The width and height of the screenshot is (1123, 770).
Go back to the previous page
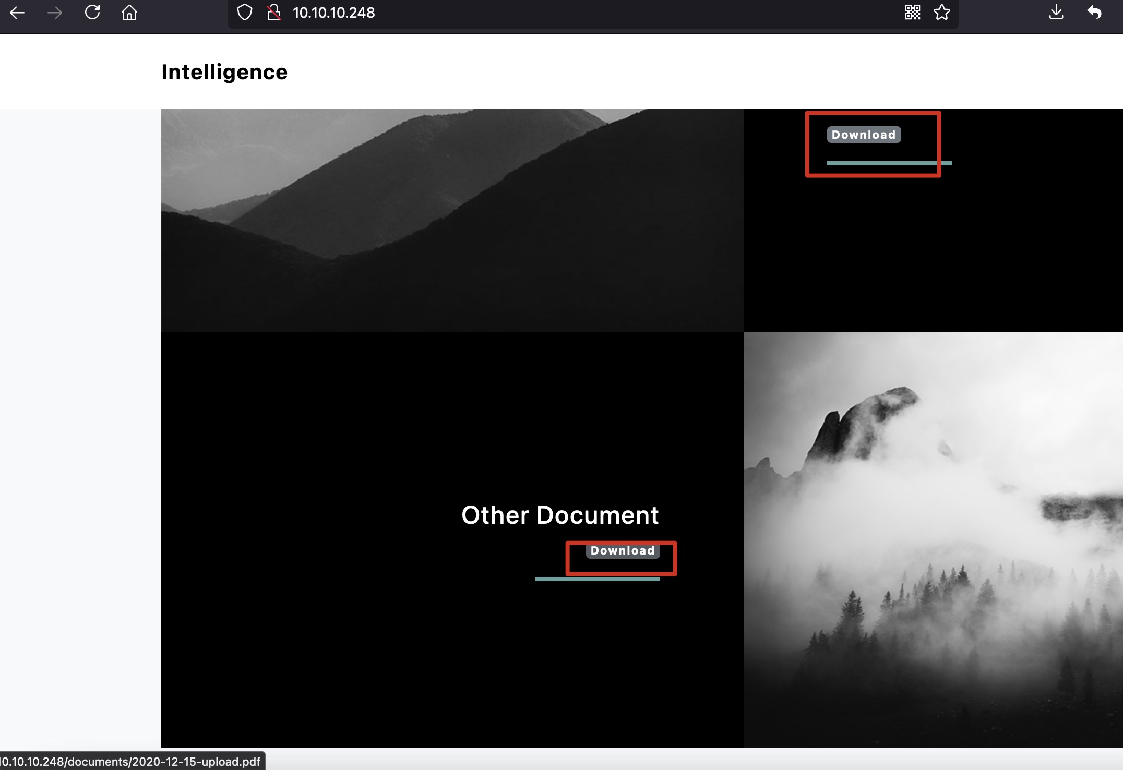[x=17, y=13]
